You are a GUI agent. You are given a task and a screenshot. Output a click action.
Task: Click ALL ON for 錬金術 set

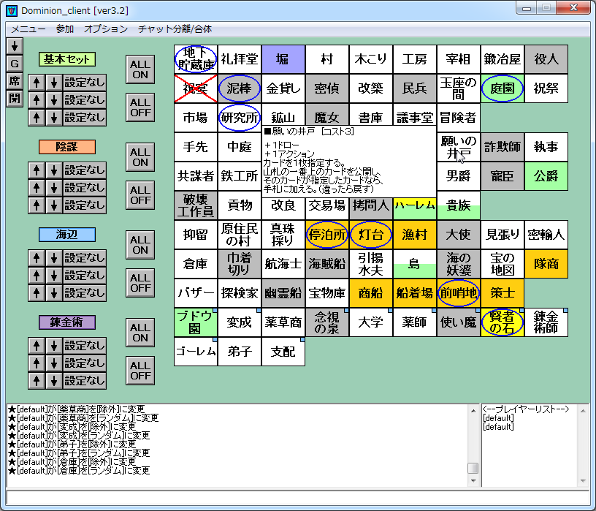pyautogui.click(x=140, y=333)
